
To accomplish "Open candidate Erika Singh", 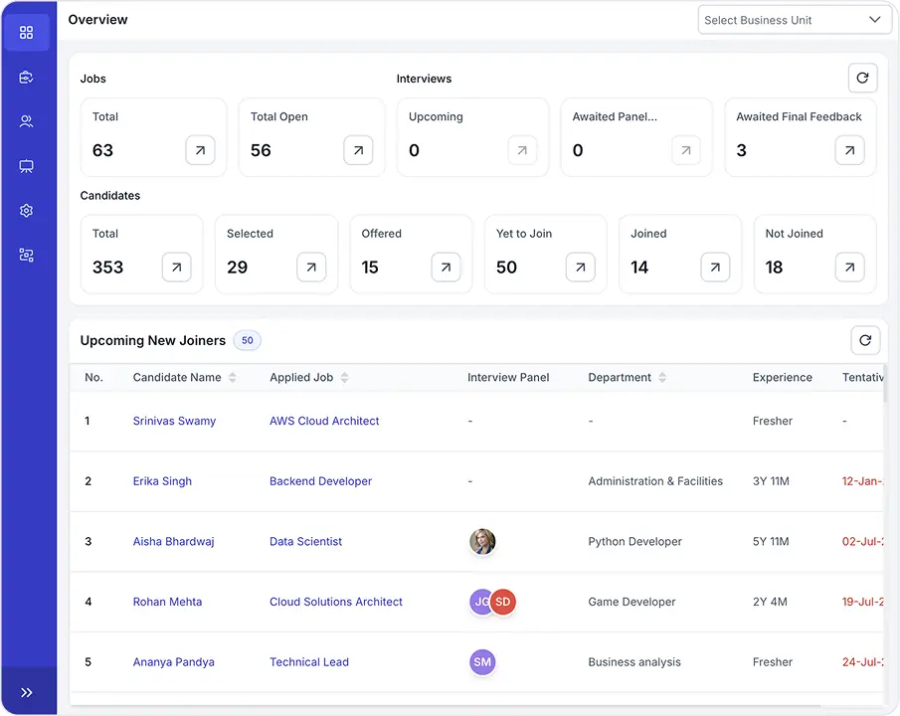I will pyautogui.click(x=162, y=481).
